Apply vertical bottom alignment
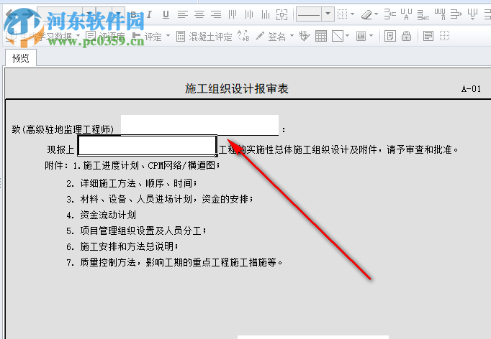The height and width of the screenshot is (339, 491). [266, 14]
